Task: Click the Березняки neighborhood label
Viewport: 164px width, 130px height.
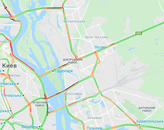Action: coord(73,94)
